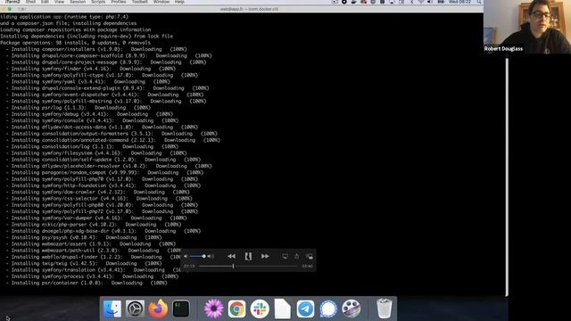Click the 'Package operations: 98 installs' line
The image size is (571, 321).
(75, 43)
